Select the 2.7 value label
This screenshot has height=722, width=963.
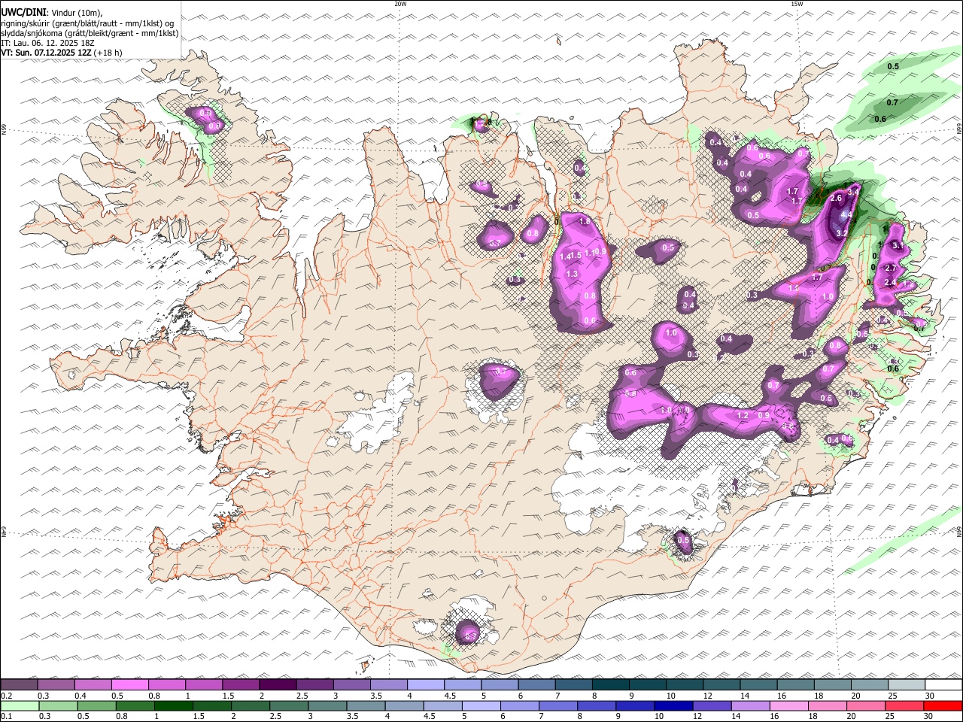click(x=890, y=268)
